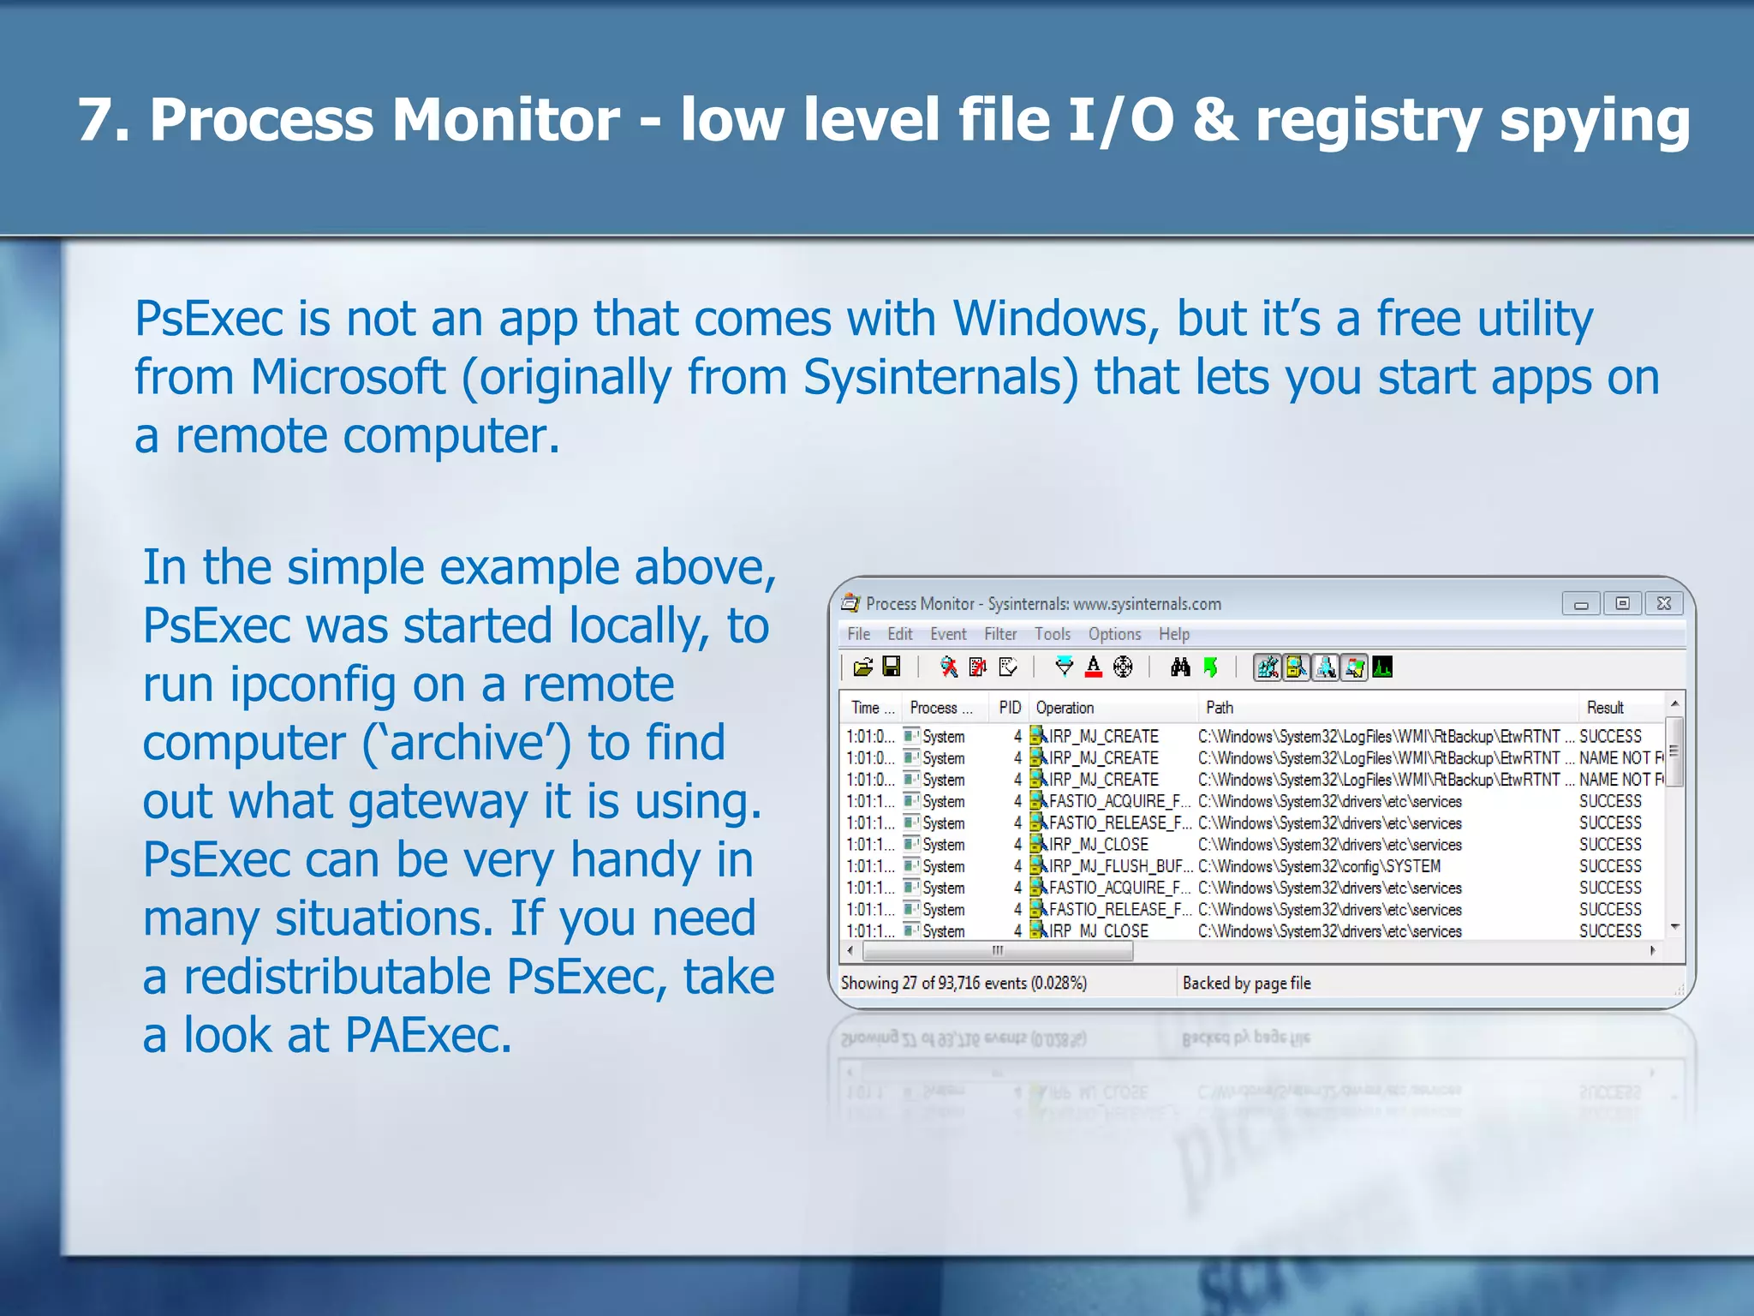This screenshot has width=1754, height=1316.
Task: Toggle Show Profiling Events graph button
Action: pyautogui.click(x=1382, y=667)
